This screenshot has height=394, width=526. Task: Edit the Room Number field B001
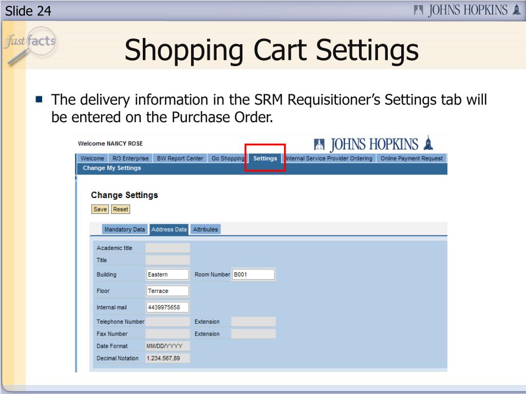point(254,274)
